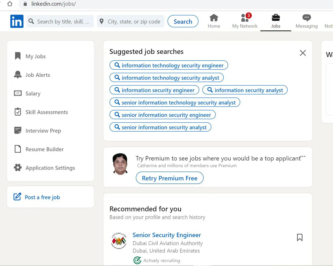Select information technology security engineer suggestion
This screenshot has width=333, height=266.
point(169,65)
